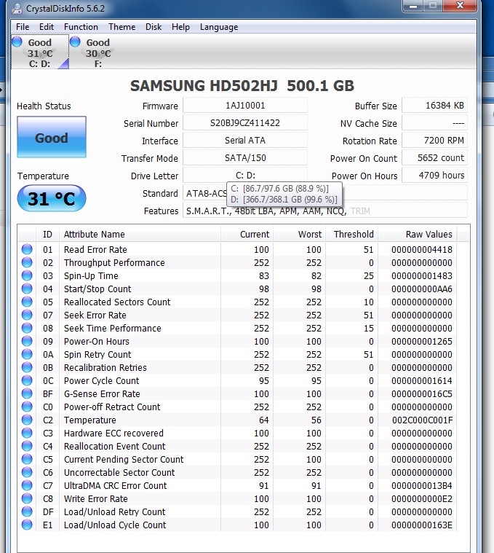
Task: Click the Worst column header
Action: tap(299, 234)
